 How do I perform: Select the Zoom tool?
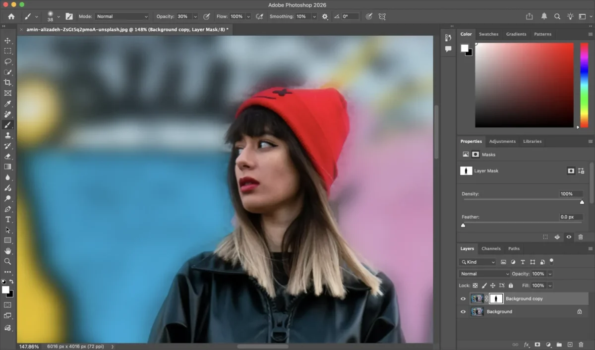(7, 261)
